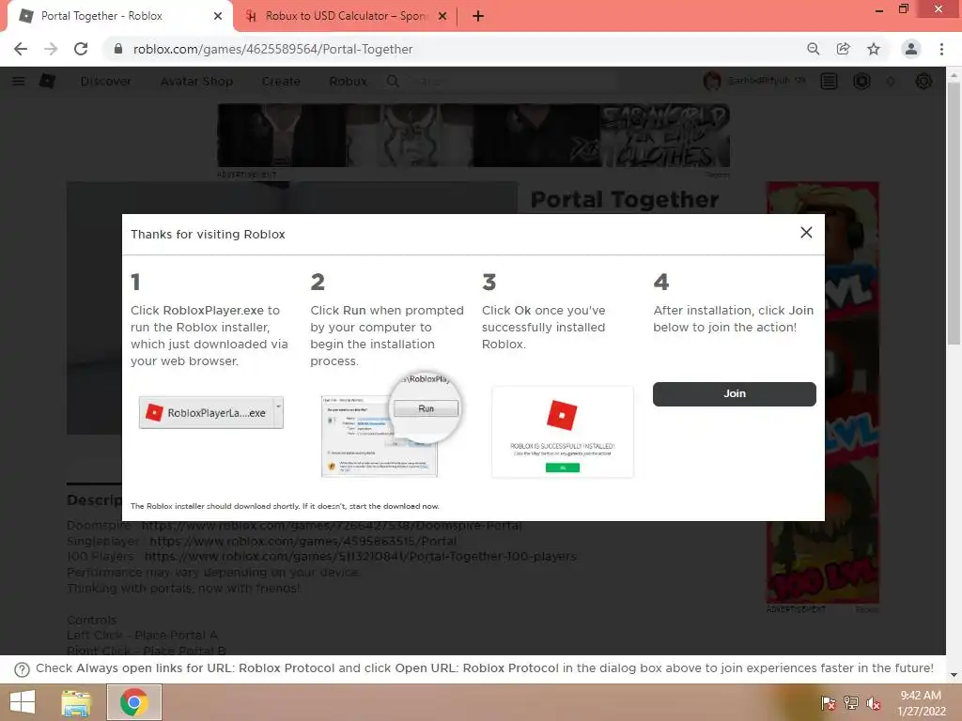Open the Roblox notifications list icon
The width and height of the screenshot is (962, 721).
829,81
